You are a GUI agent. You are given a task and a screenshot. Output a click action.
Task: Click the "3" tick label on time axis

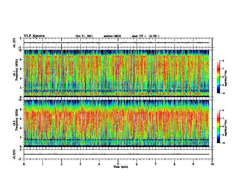coord(80,164)
